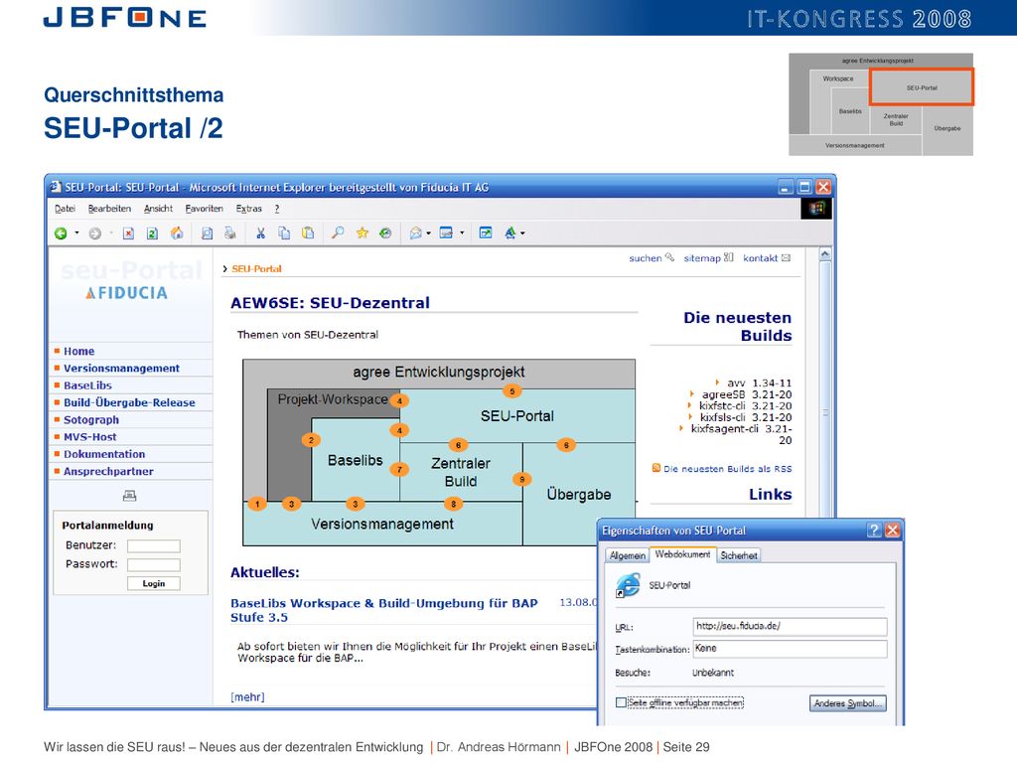Image resolution: width=1017 pixels, height=763 pixels.
Task: Click the Fiducia logo in sidebar
Action: (x=128, y=293)
